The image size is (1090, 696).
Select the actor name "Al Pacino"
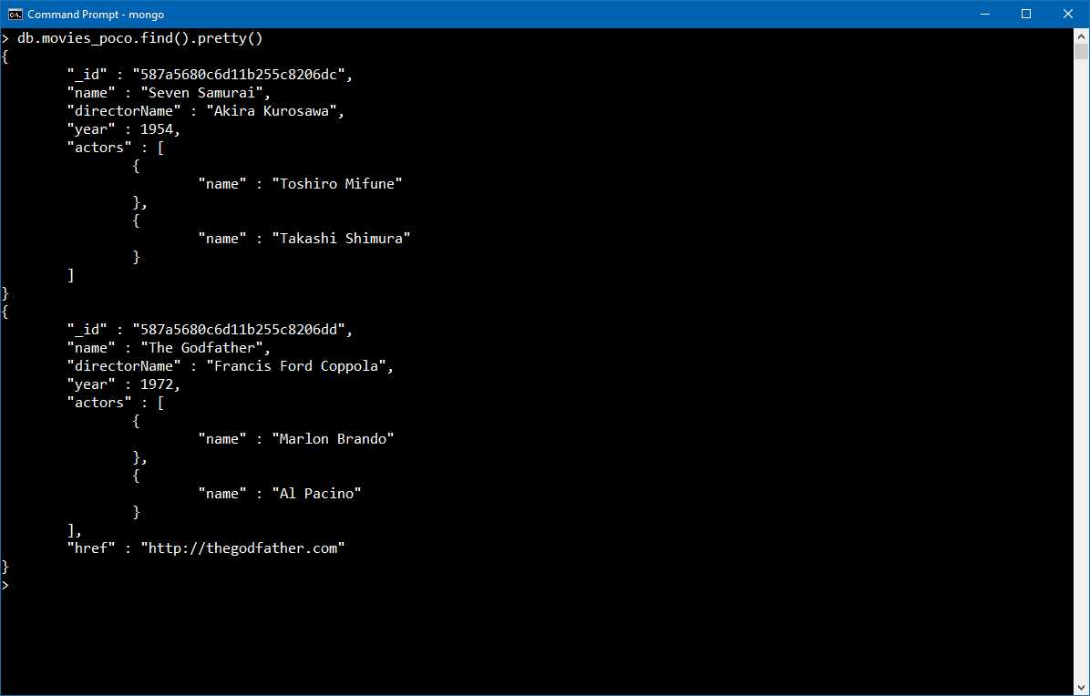(x=317, y=493)
